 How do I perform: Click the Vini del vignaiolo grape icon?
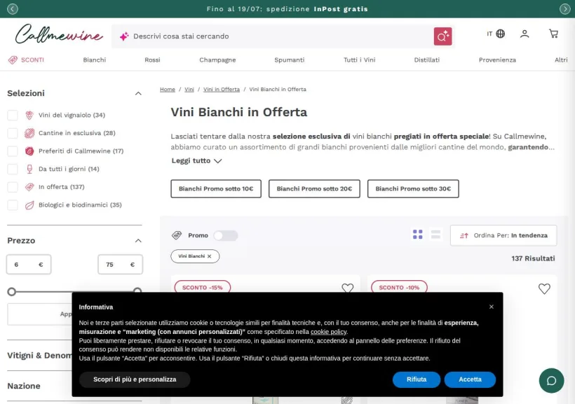[29, 115]
